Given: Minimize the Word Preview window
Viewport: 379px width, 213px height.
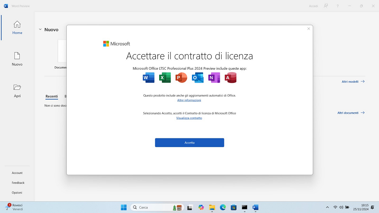Looking at the screenshot, I should tap(349, 6).
